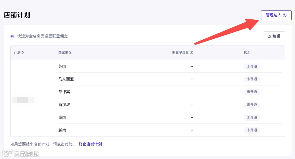Select the 英国 row label
The height and width of the screenshot is (159, 295).
pyautogui.click(x=62, y=66)
